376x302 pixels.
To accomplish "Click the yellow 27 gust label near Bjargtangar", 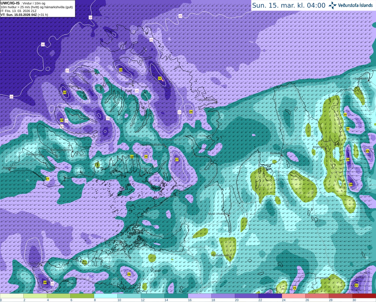I will coord(48,179).
